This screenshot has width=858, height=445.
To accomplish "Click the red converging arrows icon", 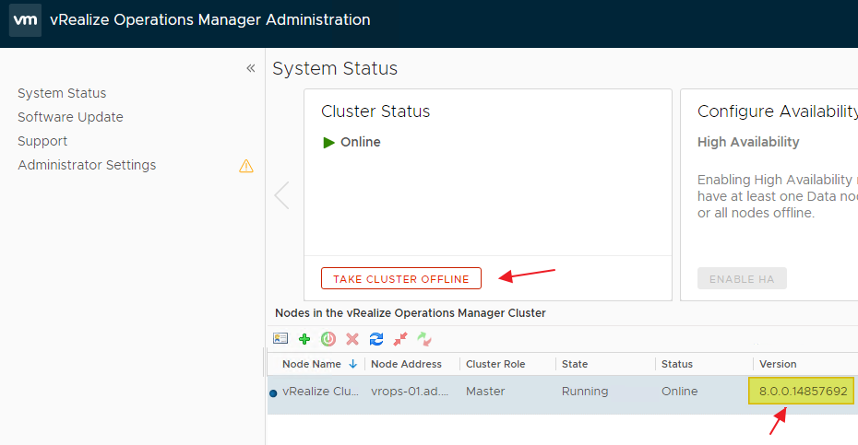I will 400,339.
